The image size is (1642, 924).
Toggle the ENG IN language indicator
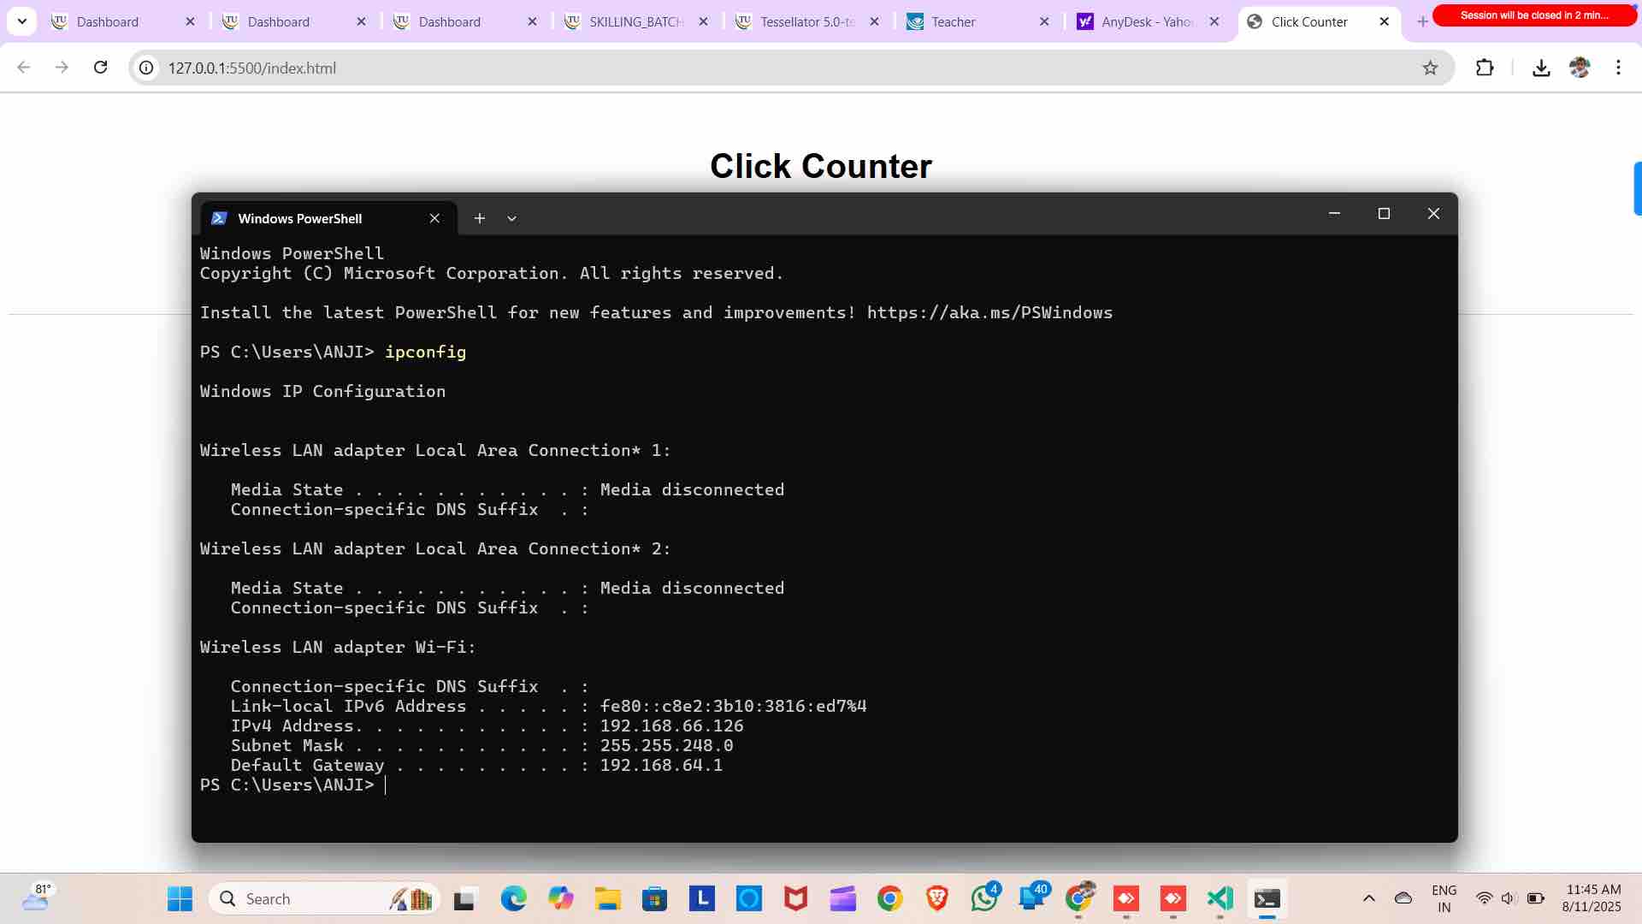point(1444,897)
